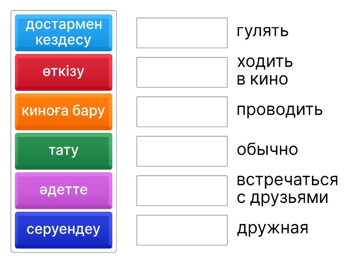Click the ходить в кино text
Viewport: 351px width, 263px height.
[x=265, y=70]
